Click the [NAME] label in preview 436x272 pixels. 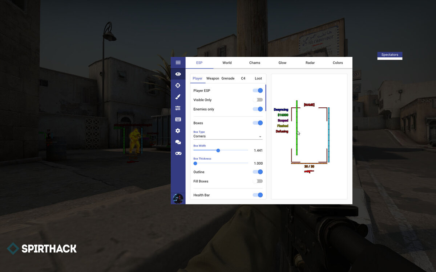(x=309, y=105)
